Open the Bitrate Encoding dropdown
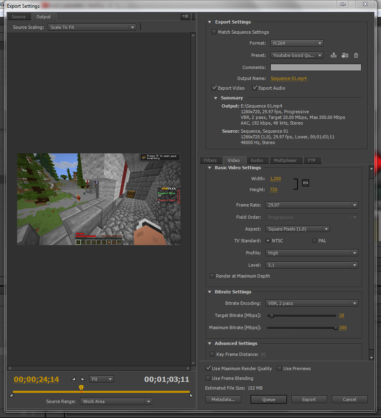The image size is (381, 418). 312,303
